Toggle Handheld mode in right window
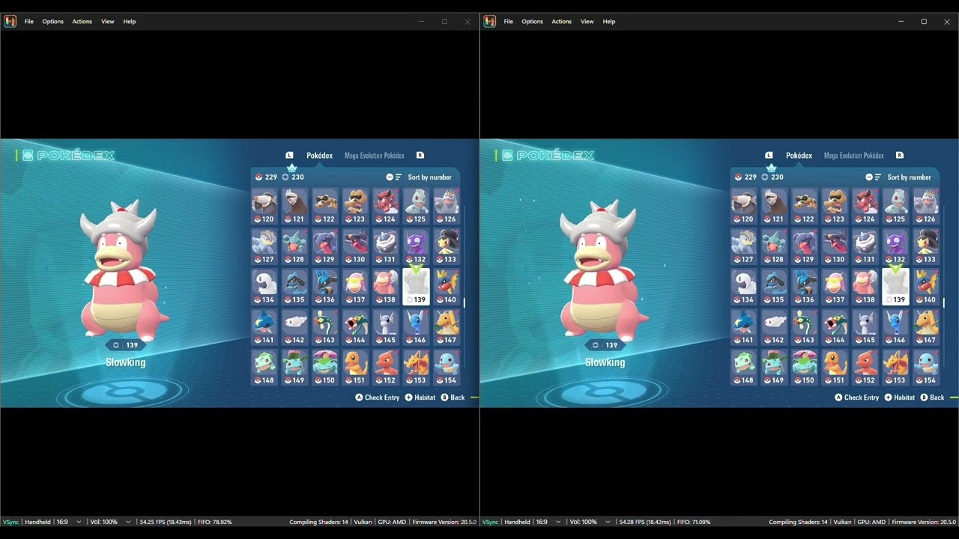The height and width of the screenshot is (539, 959). pyautogui.click(x=517, y=522)
